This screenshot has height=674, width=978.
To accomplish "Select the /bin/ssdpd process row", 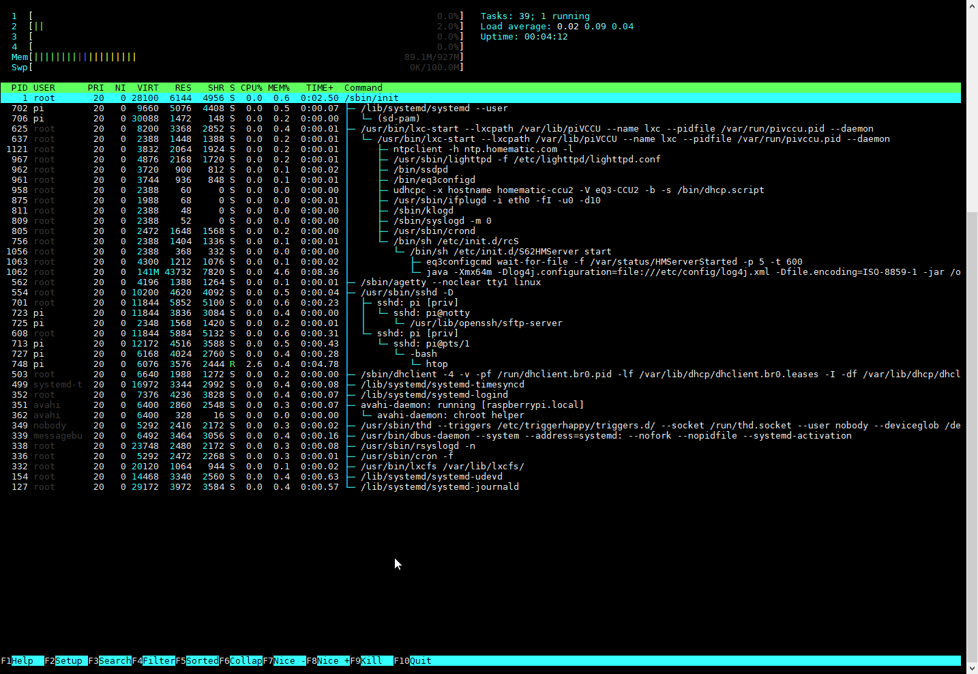I will click(x=481, y=170).
